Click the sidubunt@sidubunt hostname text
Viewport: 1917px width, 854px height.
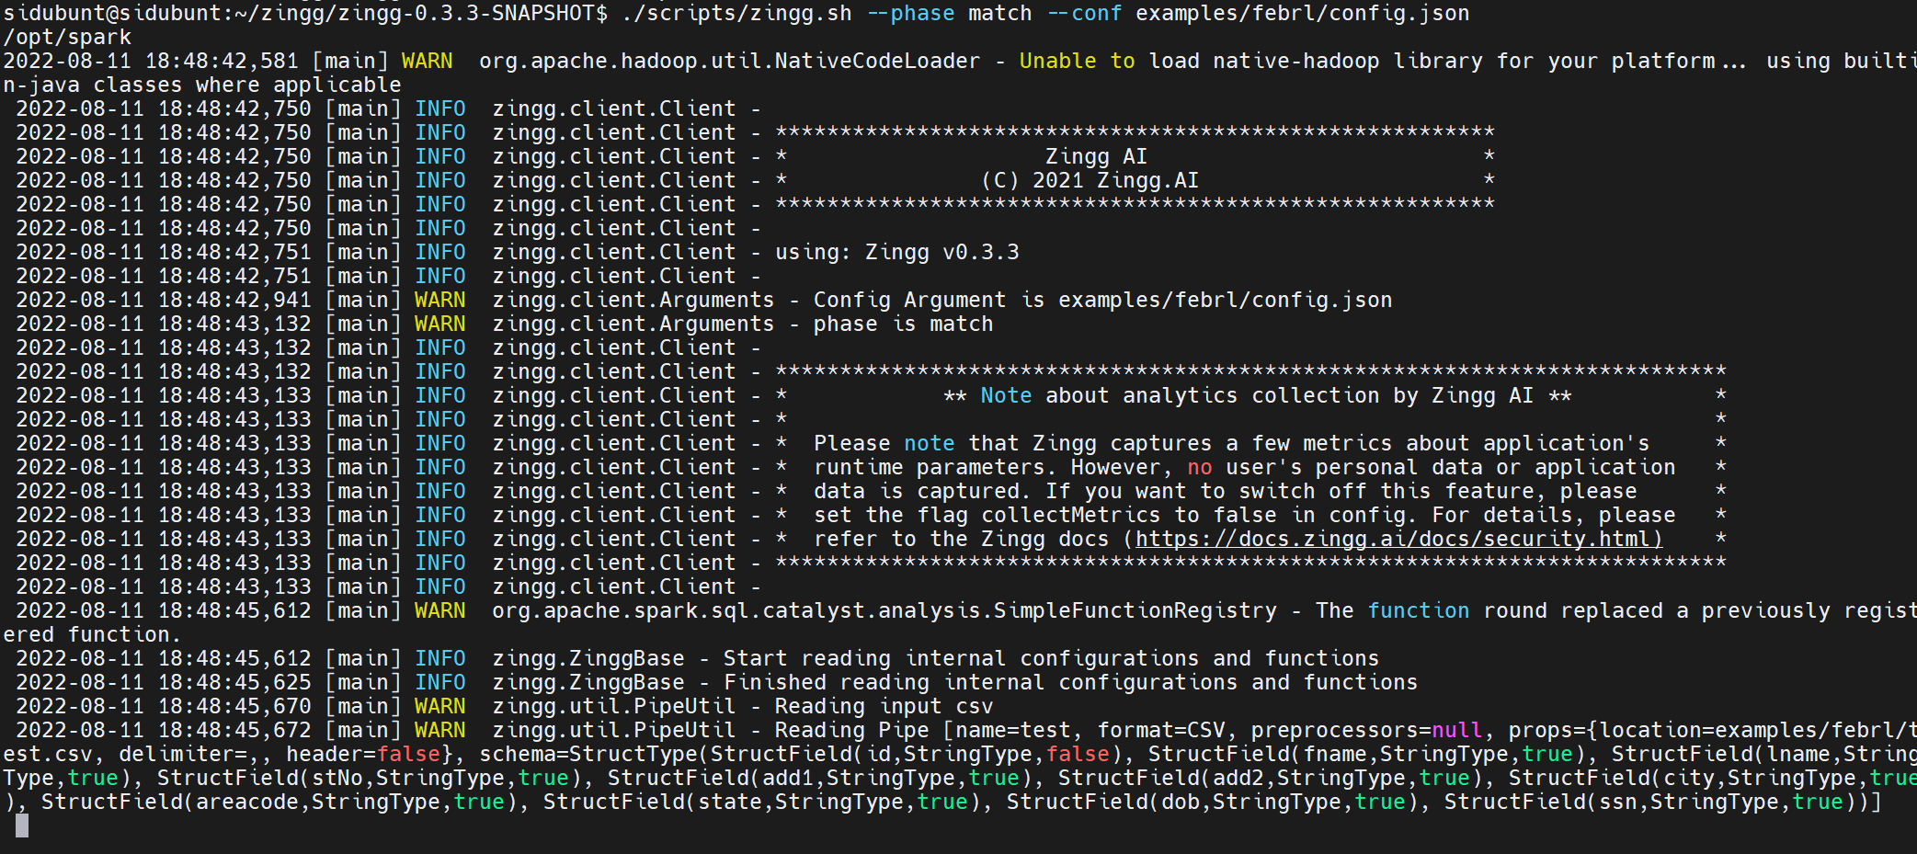pos(110,13)
